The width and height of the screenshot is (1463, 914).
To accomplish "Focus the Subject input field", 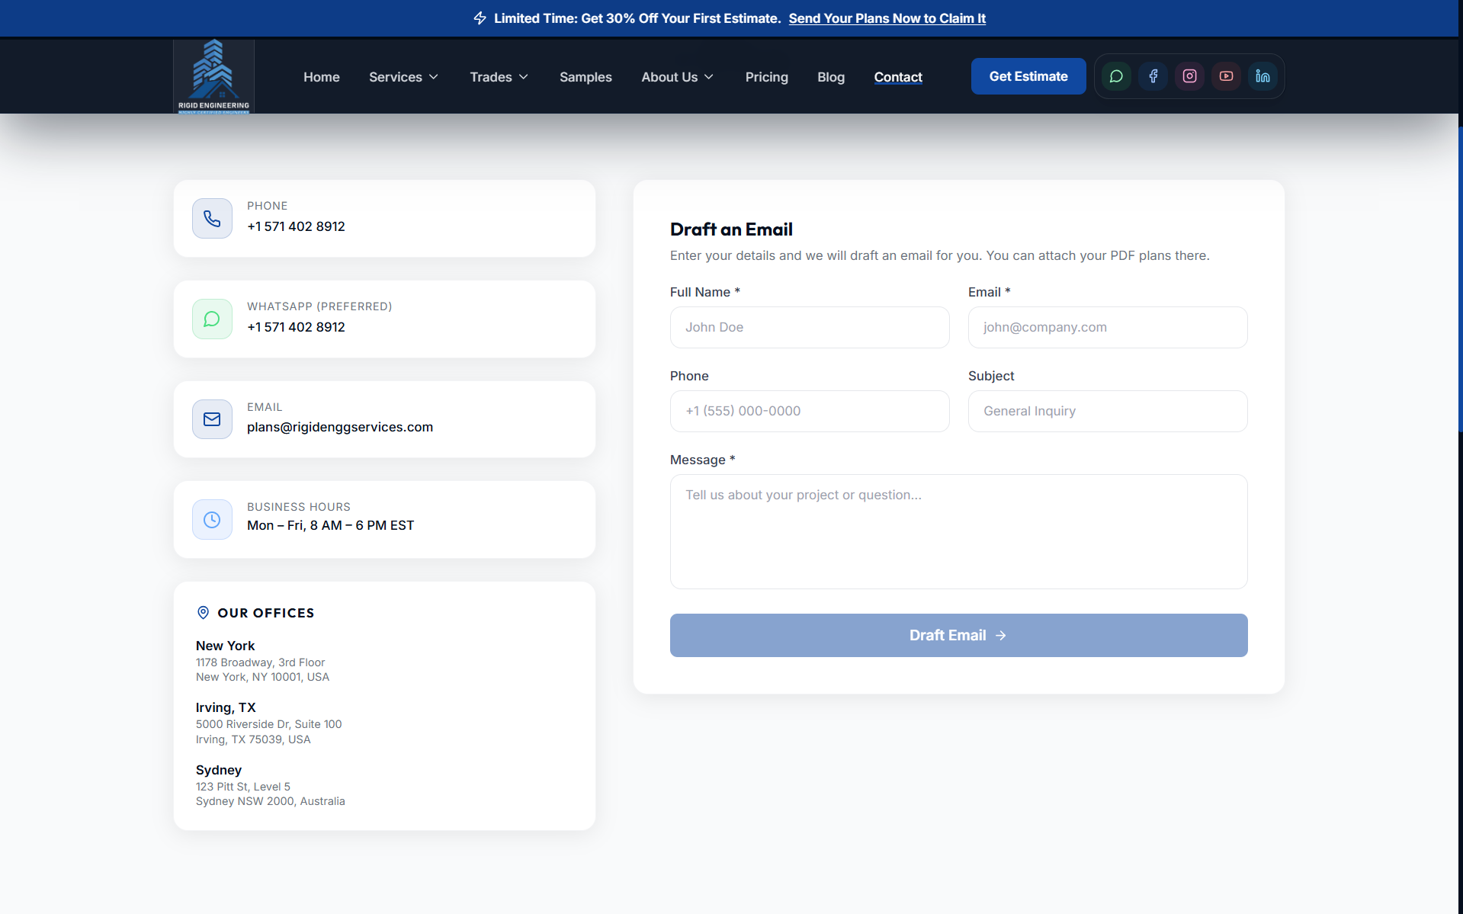I will 1108,411.
